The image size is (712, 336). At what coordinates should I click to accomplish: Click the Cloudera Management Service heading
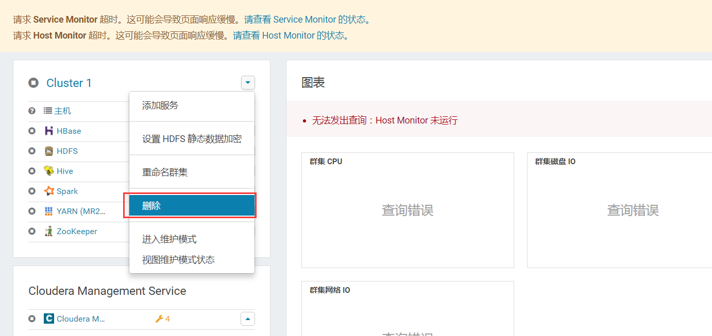coord(107,291)
